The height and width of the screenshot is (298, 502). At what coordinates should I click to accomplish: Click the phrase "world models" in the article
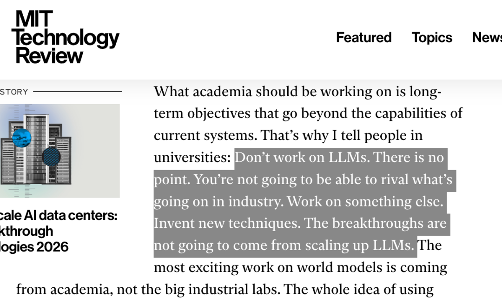tap(323, 267)
